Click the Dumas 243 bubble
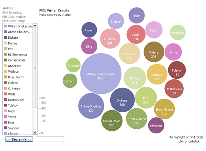Viewport: 206px width, 151px height. pos(135,78)
